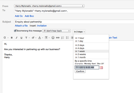Image resolution: width=134 pixels, height=93 pixels.
Task: Open the 'if I don't hear back' dropdown
Action: 56,31
